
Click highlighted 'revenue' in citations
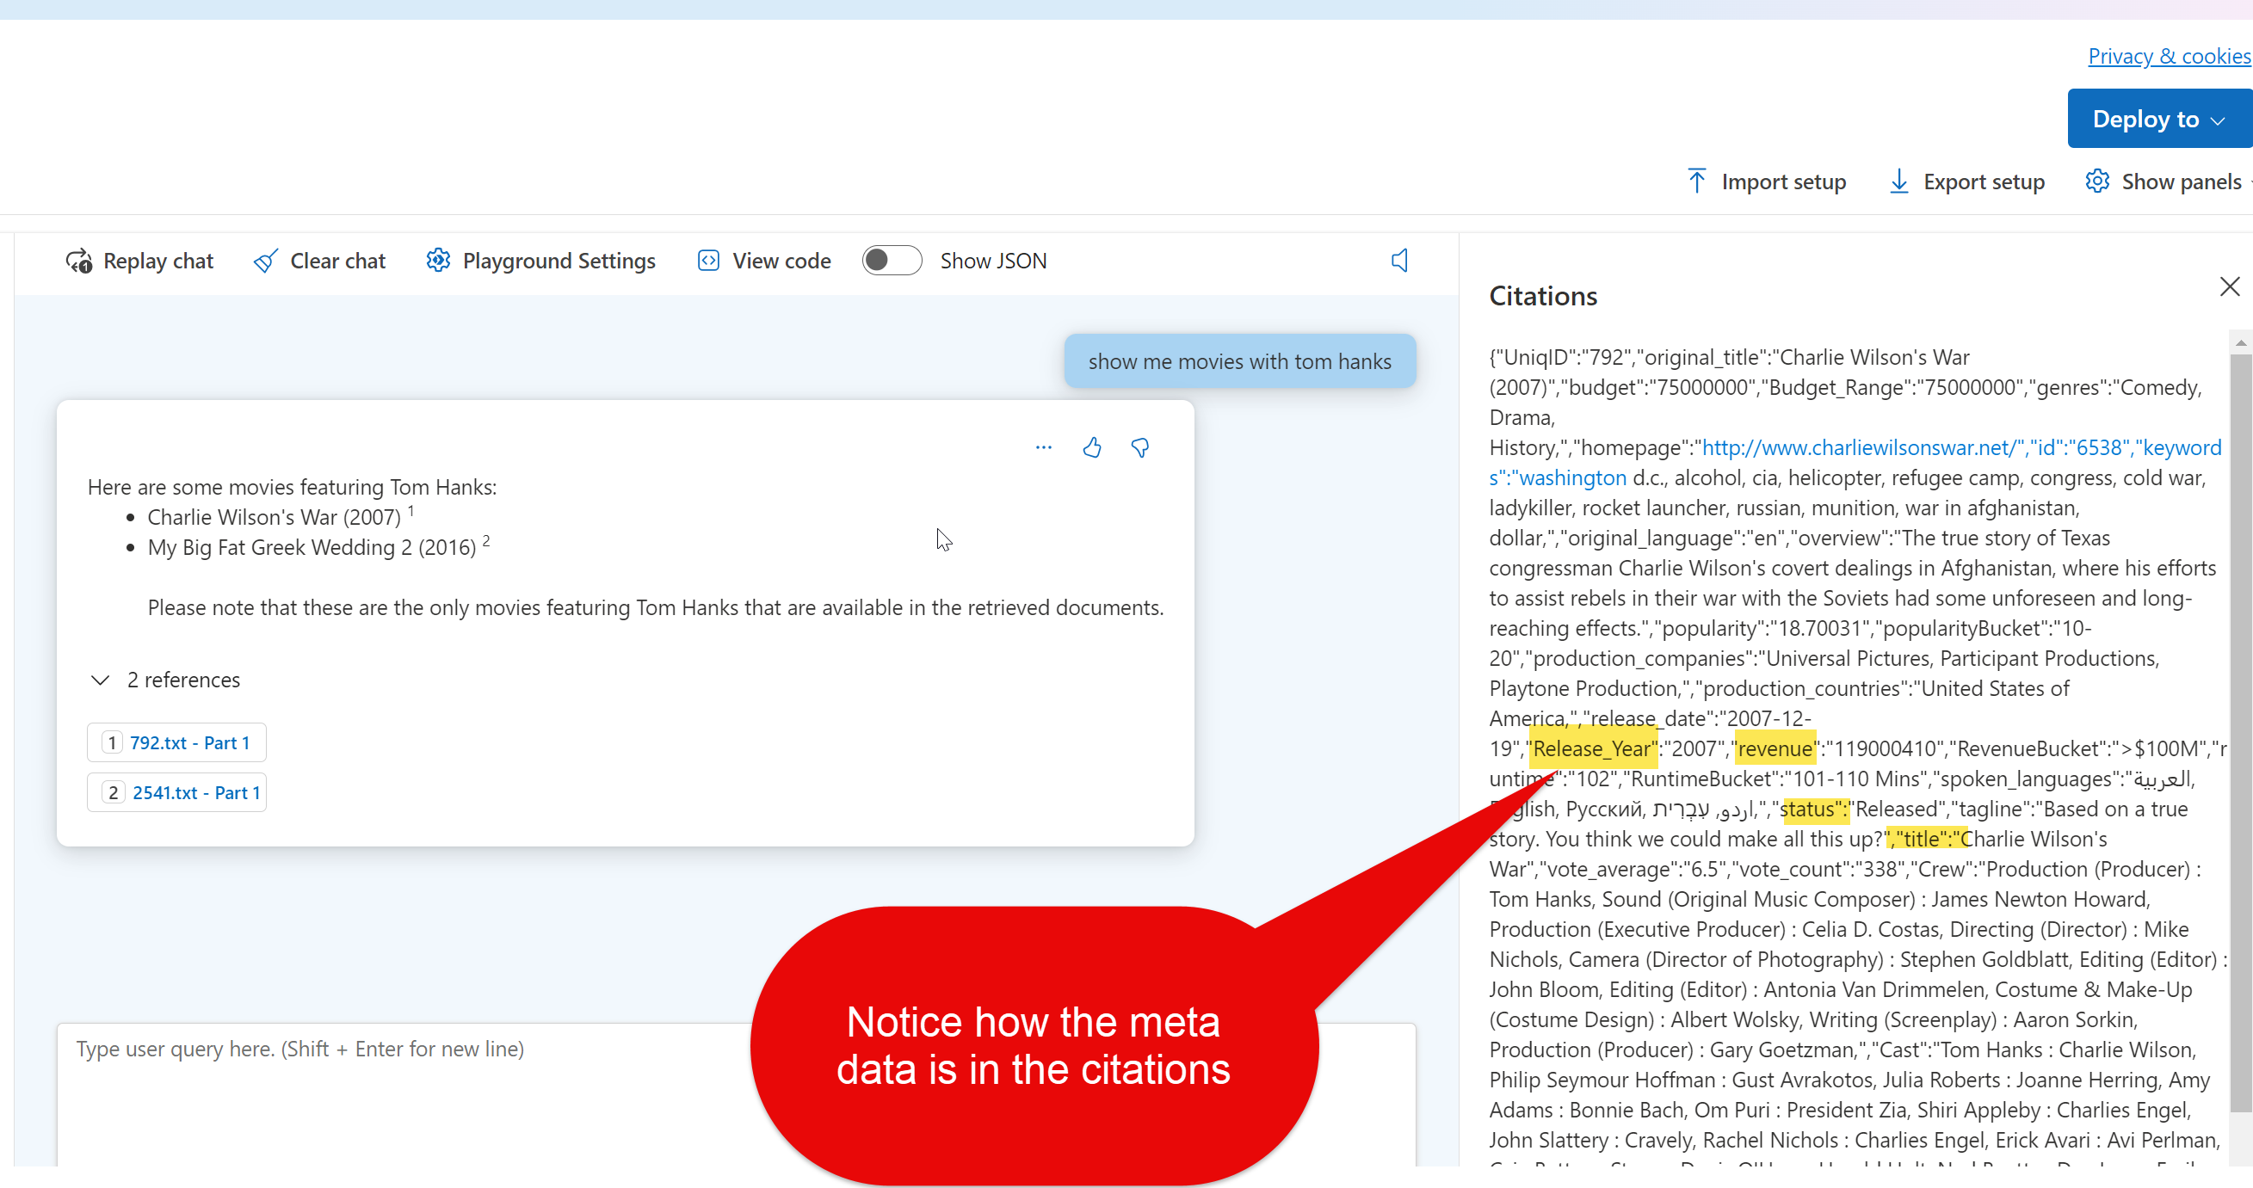(x=1775, y=748)
